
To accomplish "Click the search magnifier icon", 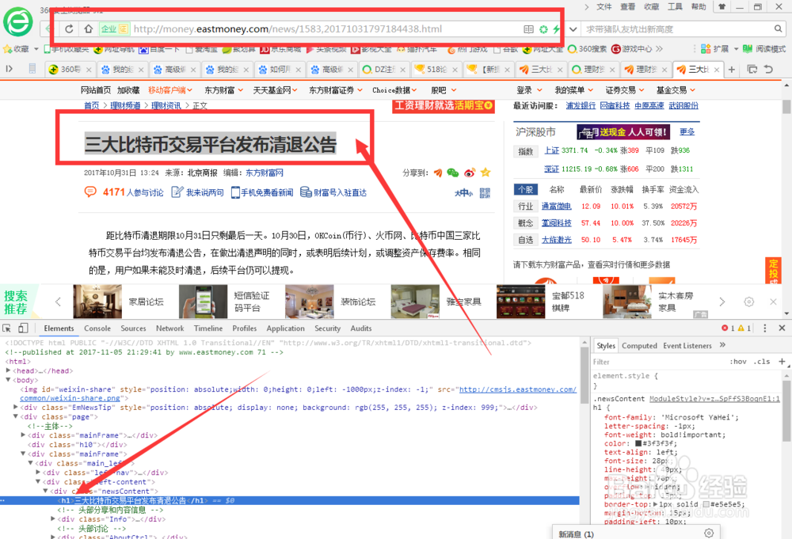I will tap(779, 28).
